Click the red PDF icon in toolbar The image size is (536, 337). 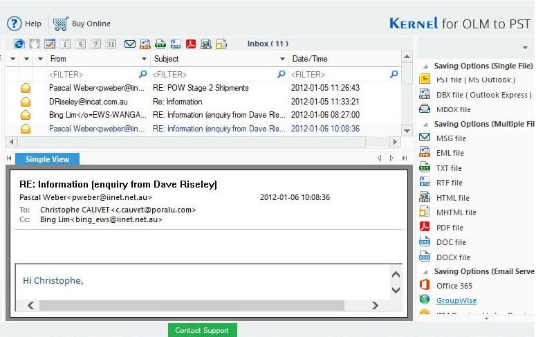pos(191,44)
